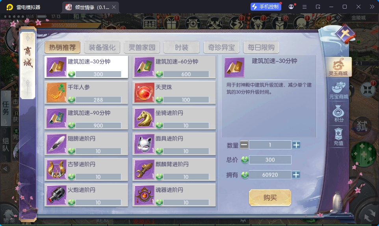Open the 元宝商城 ingot icon shop

[x=338, y=90]
